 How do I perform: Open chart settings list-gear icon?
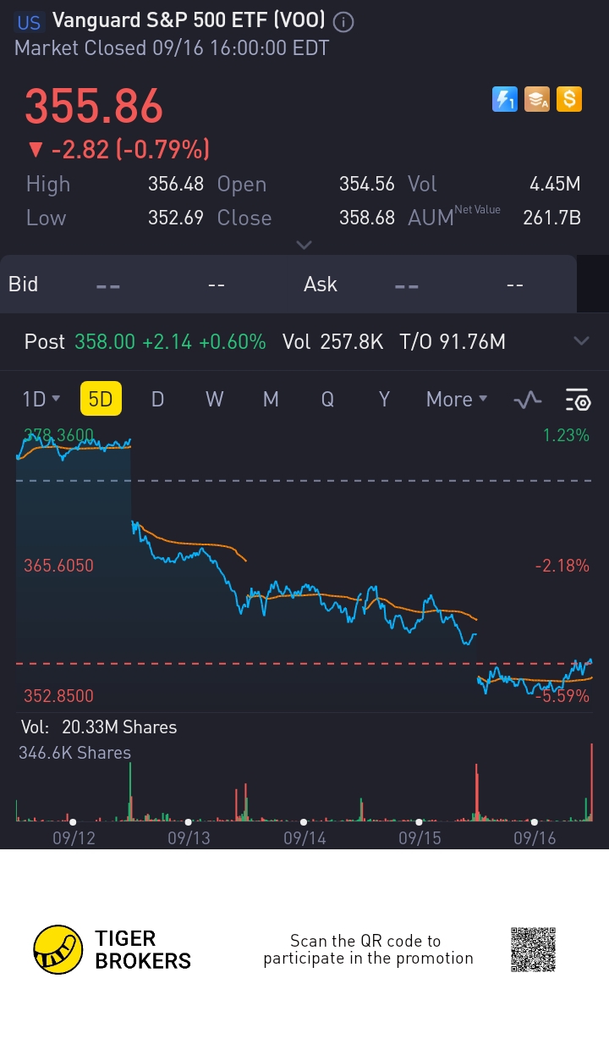[578, 400]
